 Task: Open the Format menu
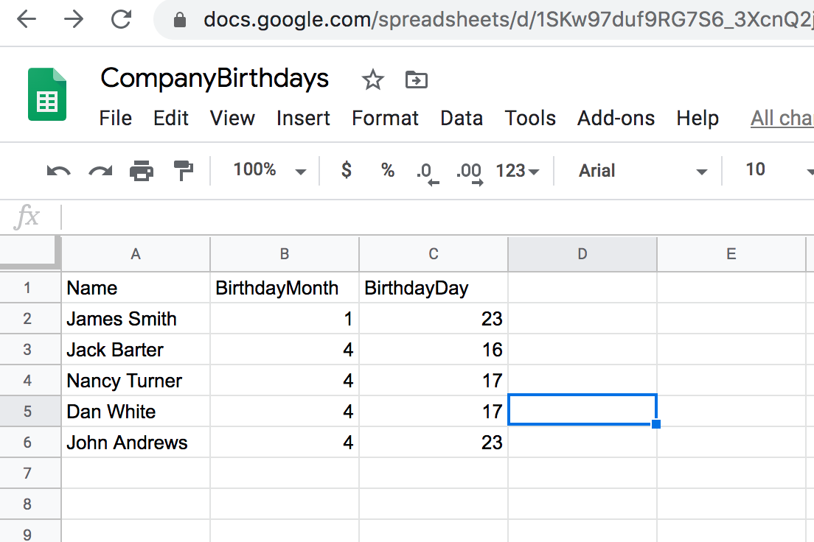(385, 119)
